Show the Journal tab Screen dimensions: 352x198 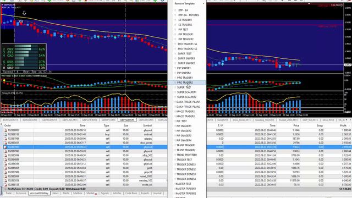click(x=157, y=193)
